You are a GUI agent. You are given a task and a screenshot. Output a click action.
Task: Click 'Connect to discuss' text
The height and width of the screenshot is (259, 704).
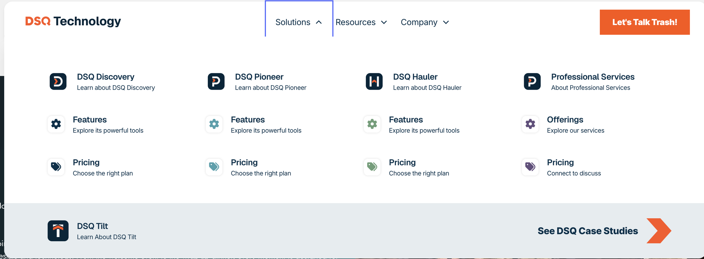[574, 173]
